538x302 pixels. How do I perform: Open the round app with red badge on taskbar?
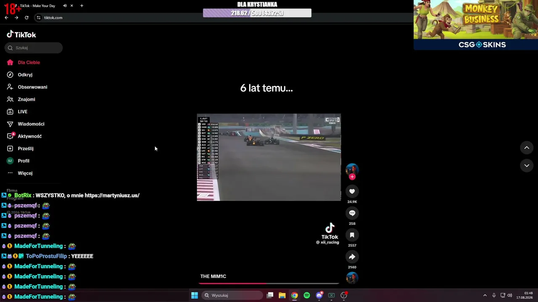[344, 295]
